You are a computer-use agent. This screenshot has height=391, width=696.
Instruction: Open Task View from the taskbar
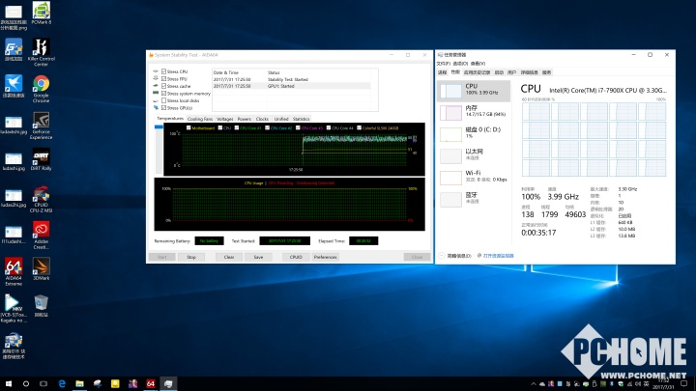(43, 384)
